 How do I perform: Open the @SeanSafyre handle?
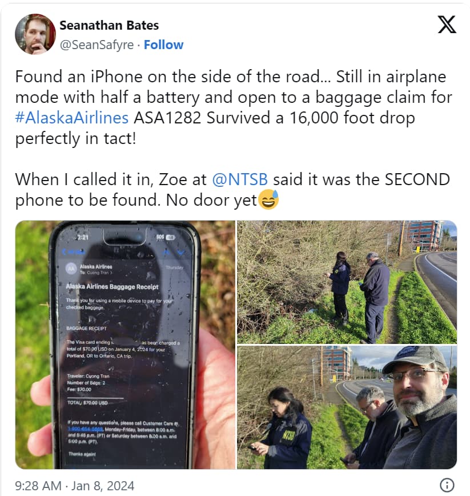(97, 45)
